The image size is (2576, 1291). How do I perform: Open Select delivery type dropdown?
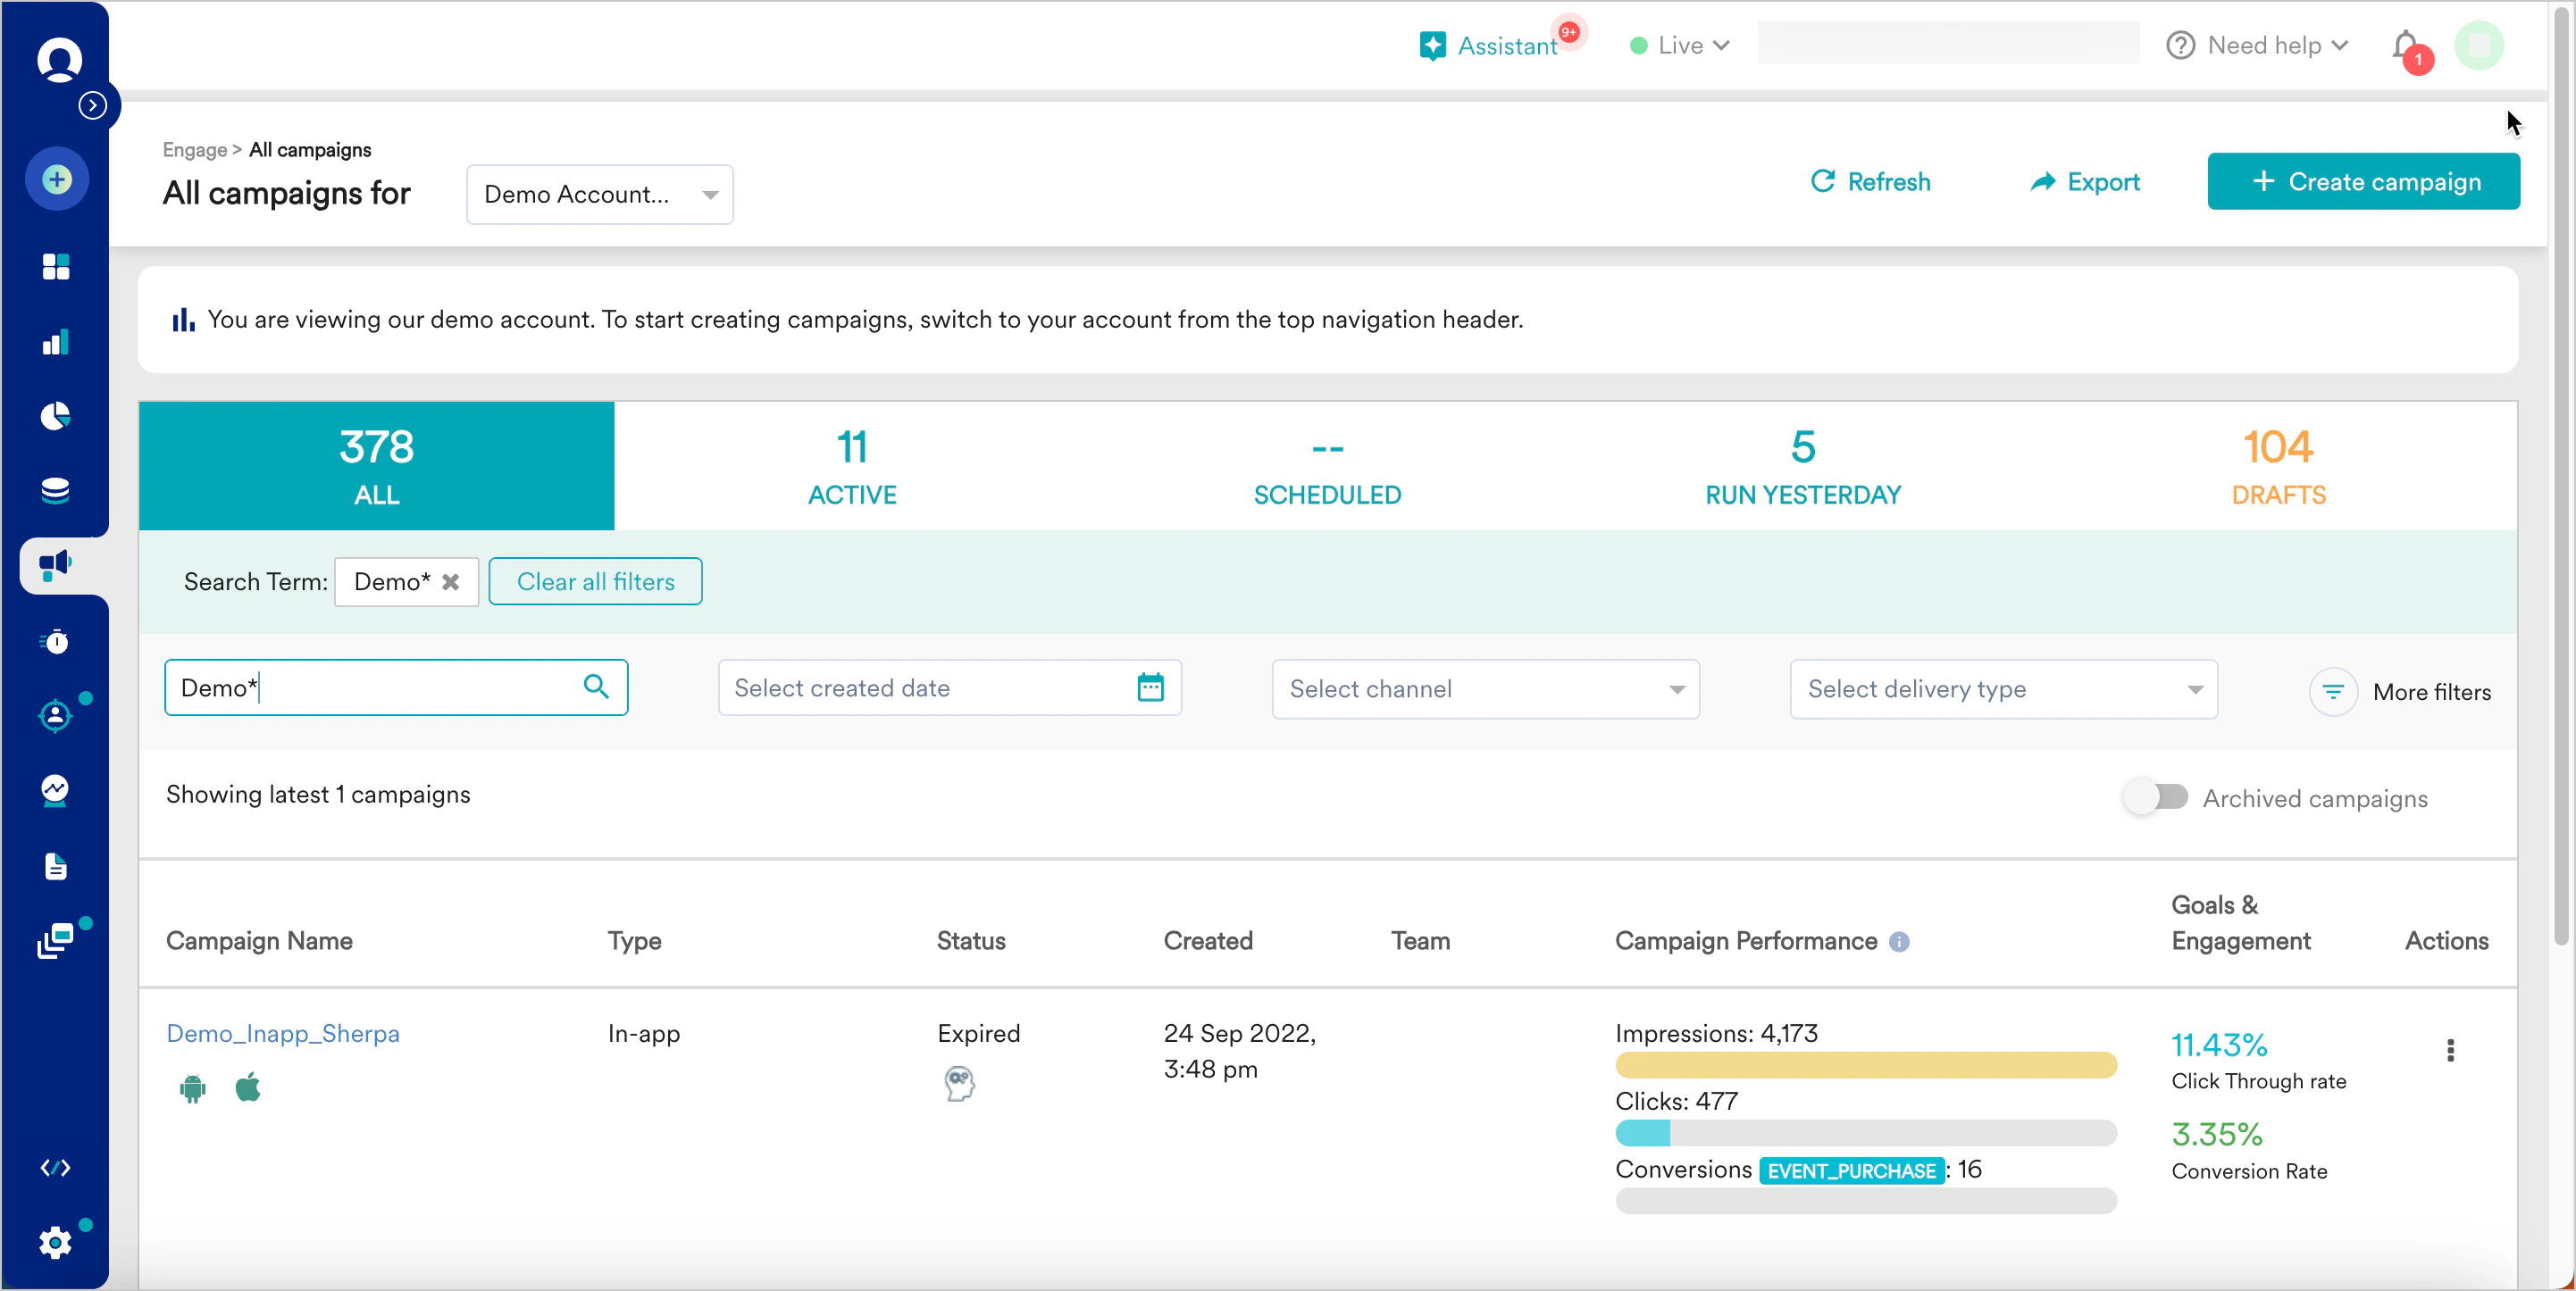[2002, 688]
